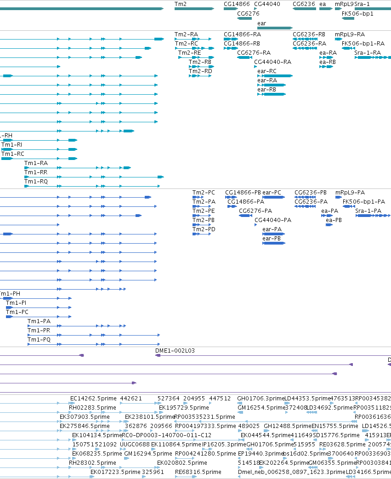Select protein ear-PA
Image resolution: width=391 pixels, height=479 pixels.
coord(272,229)
